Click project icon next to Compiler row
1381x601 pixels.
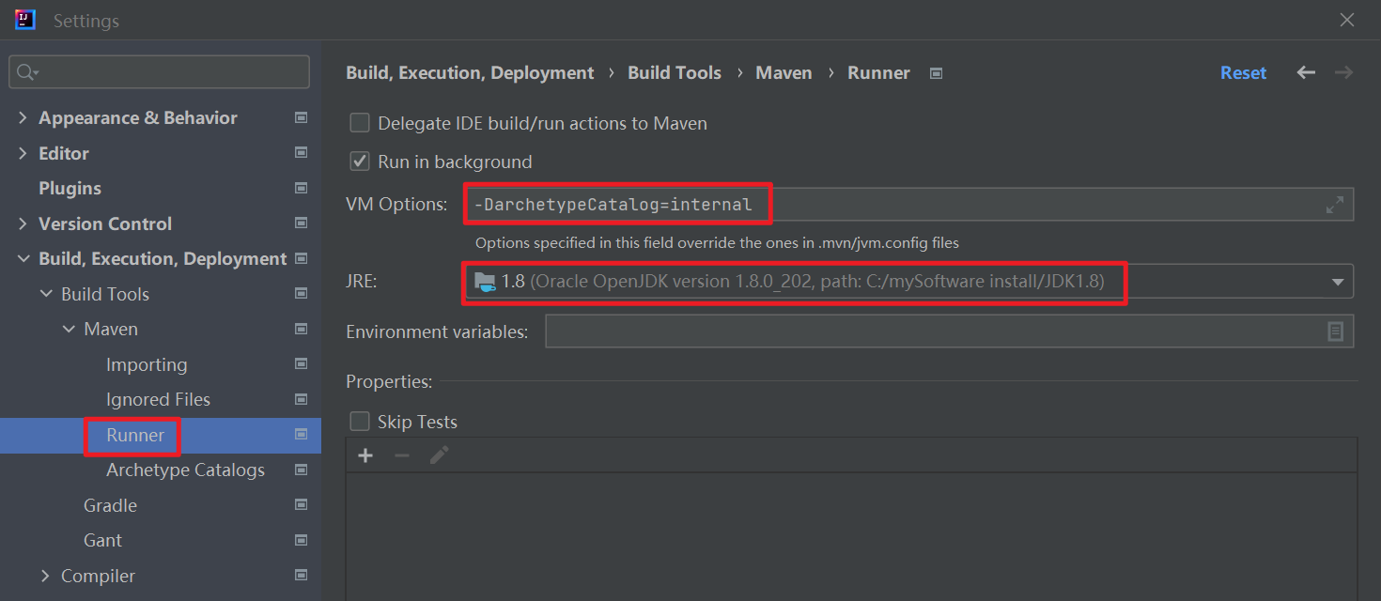click(301, 576)
